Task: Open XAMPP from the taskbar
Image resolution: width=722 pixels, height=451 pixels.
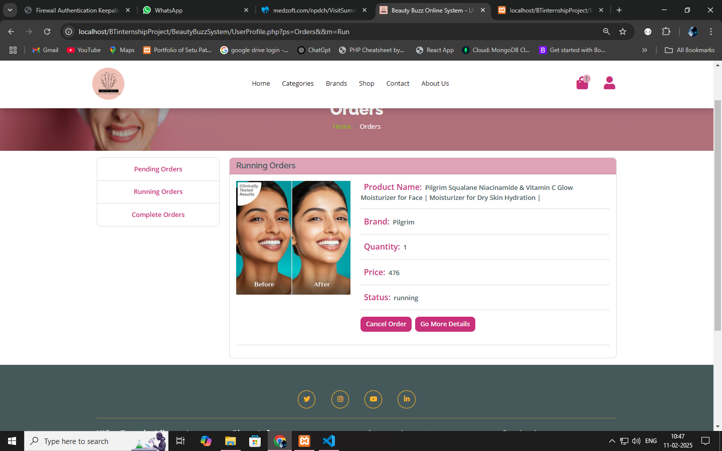Action: click(304, 441)
